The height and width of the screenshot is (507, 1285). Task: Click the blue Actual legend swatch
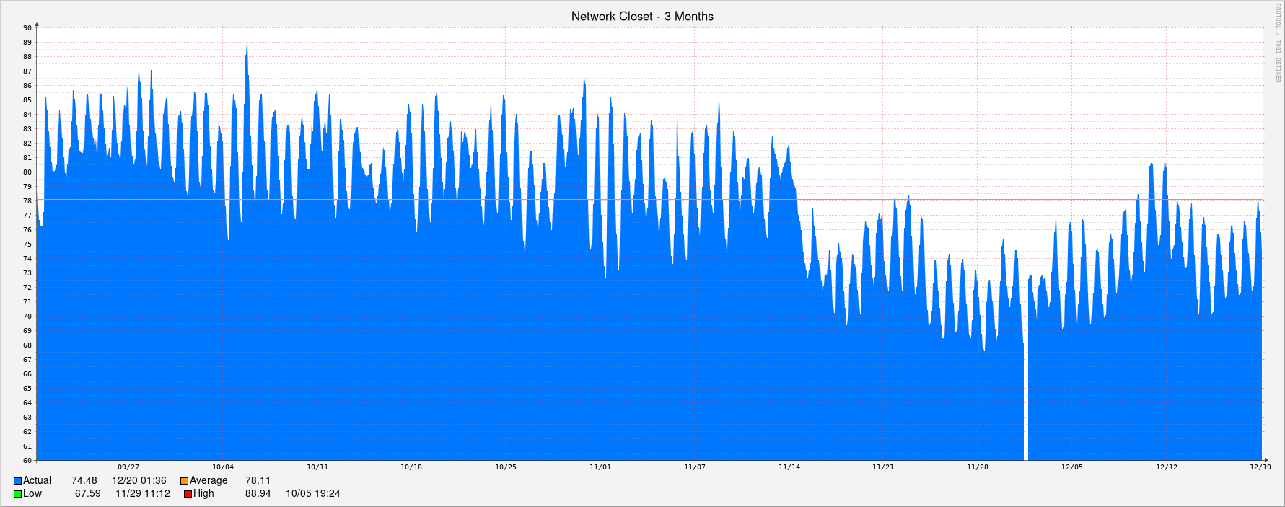(x=17, y=481)
